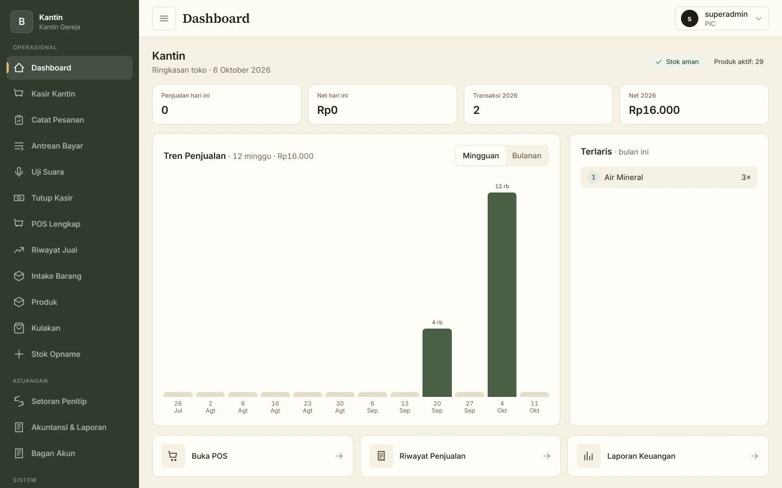The image size is (782, 488).
Task: Click the arrow on Riwayat Penjualan card
Action: point(546,456)
